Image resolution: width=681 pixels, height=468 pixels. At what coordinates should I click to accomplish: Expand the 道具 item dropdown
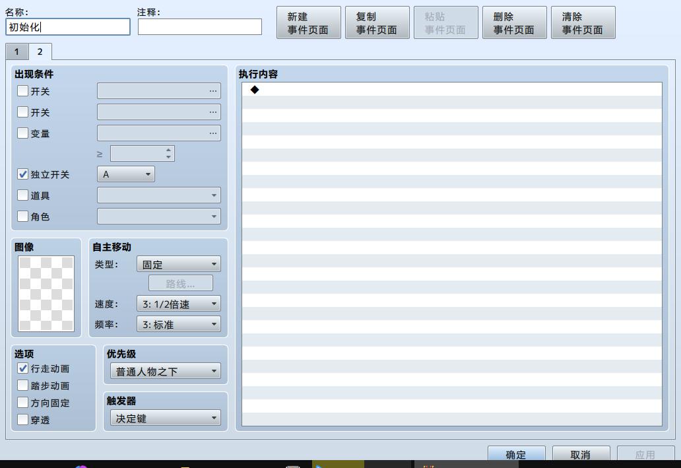(x=159, y=195)
